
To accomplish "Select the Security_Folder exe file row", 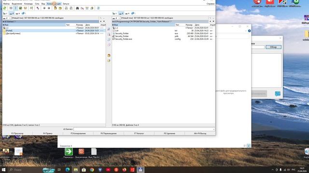I will tap(163, 33).
